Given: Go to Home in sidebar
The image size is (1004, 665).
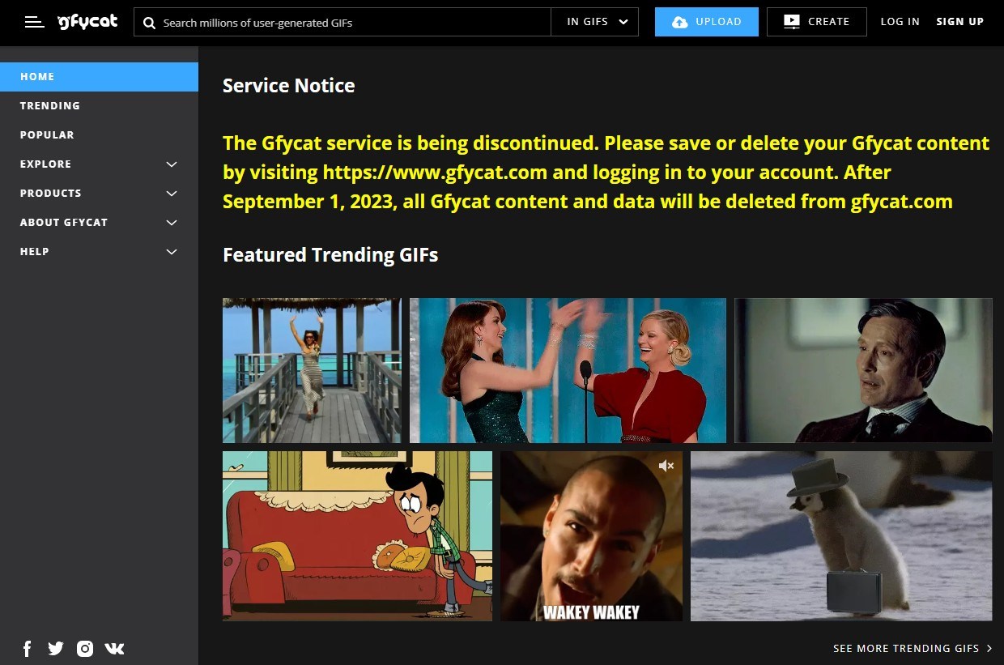Looking at the screenshot, I should coord(99,76).
